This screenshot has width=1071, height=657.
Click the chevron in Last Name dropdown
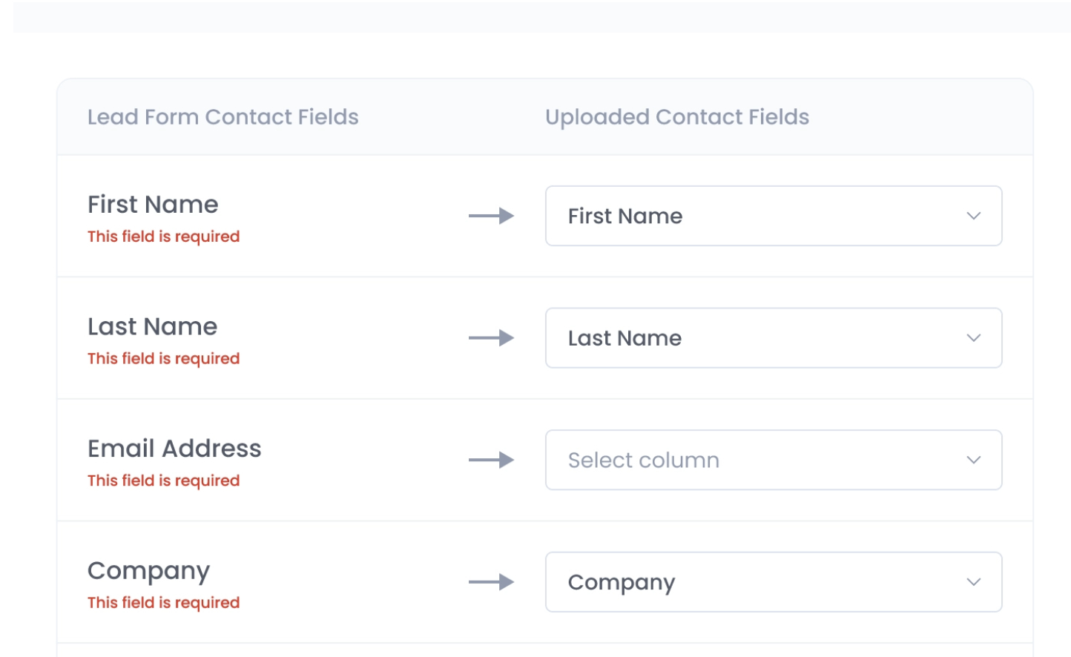pos(973,338)
